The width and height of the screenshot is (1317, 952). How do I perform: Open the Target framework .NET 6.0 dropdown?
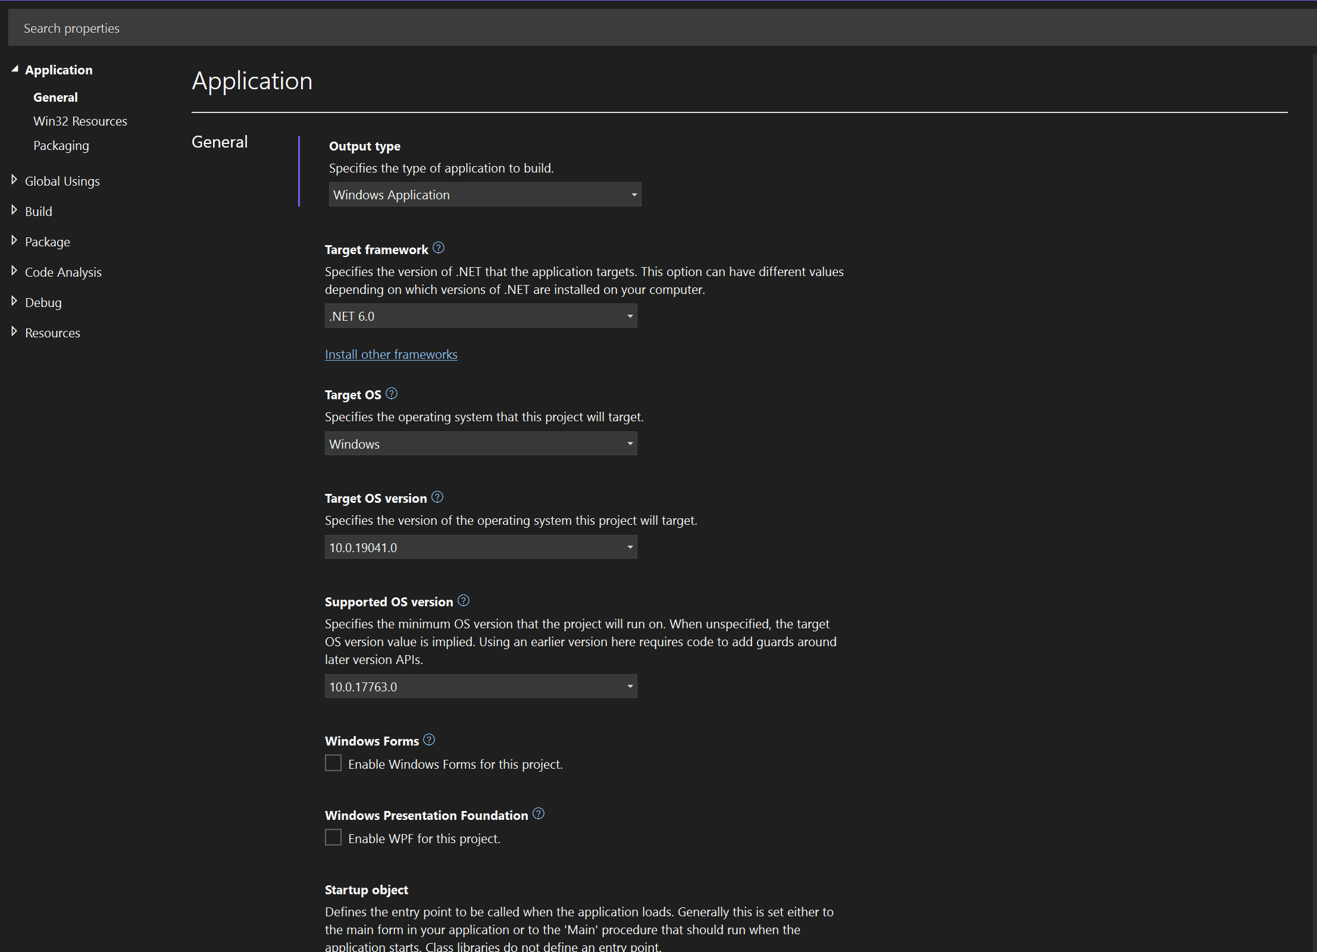click(x=480, y=316)
